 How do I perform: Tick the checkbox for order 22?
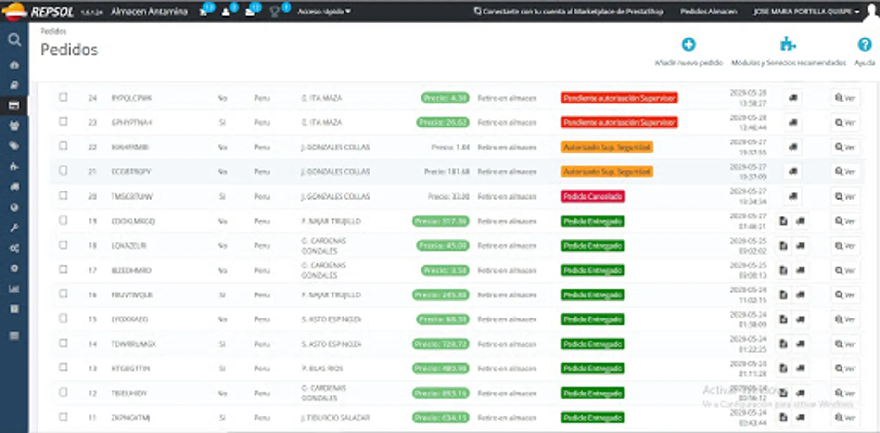click(x=63, y=146)
